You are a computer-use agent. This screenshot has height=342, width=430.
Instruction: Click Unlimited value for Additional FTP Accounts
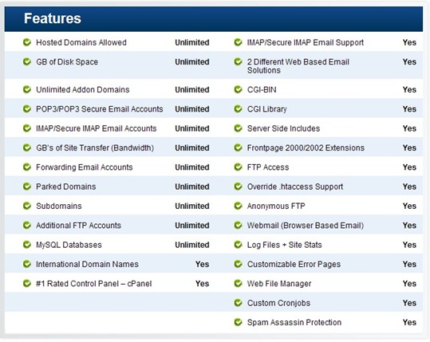[x=192, y=226]
